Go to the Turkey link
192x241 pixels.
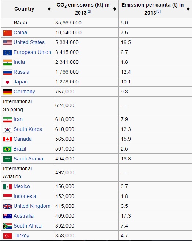click(21, 236)
